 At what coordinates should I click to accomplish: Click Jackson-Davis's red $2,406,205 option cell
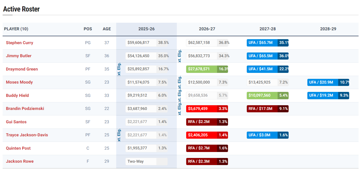click(202, 135)
